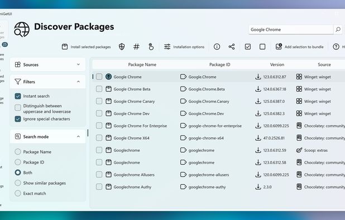This screenshot has width=345, height=220.
Task: Sort by Source column header
Action: coord(324,64)
